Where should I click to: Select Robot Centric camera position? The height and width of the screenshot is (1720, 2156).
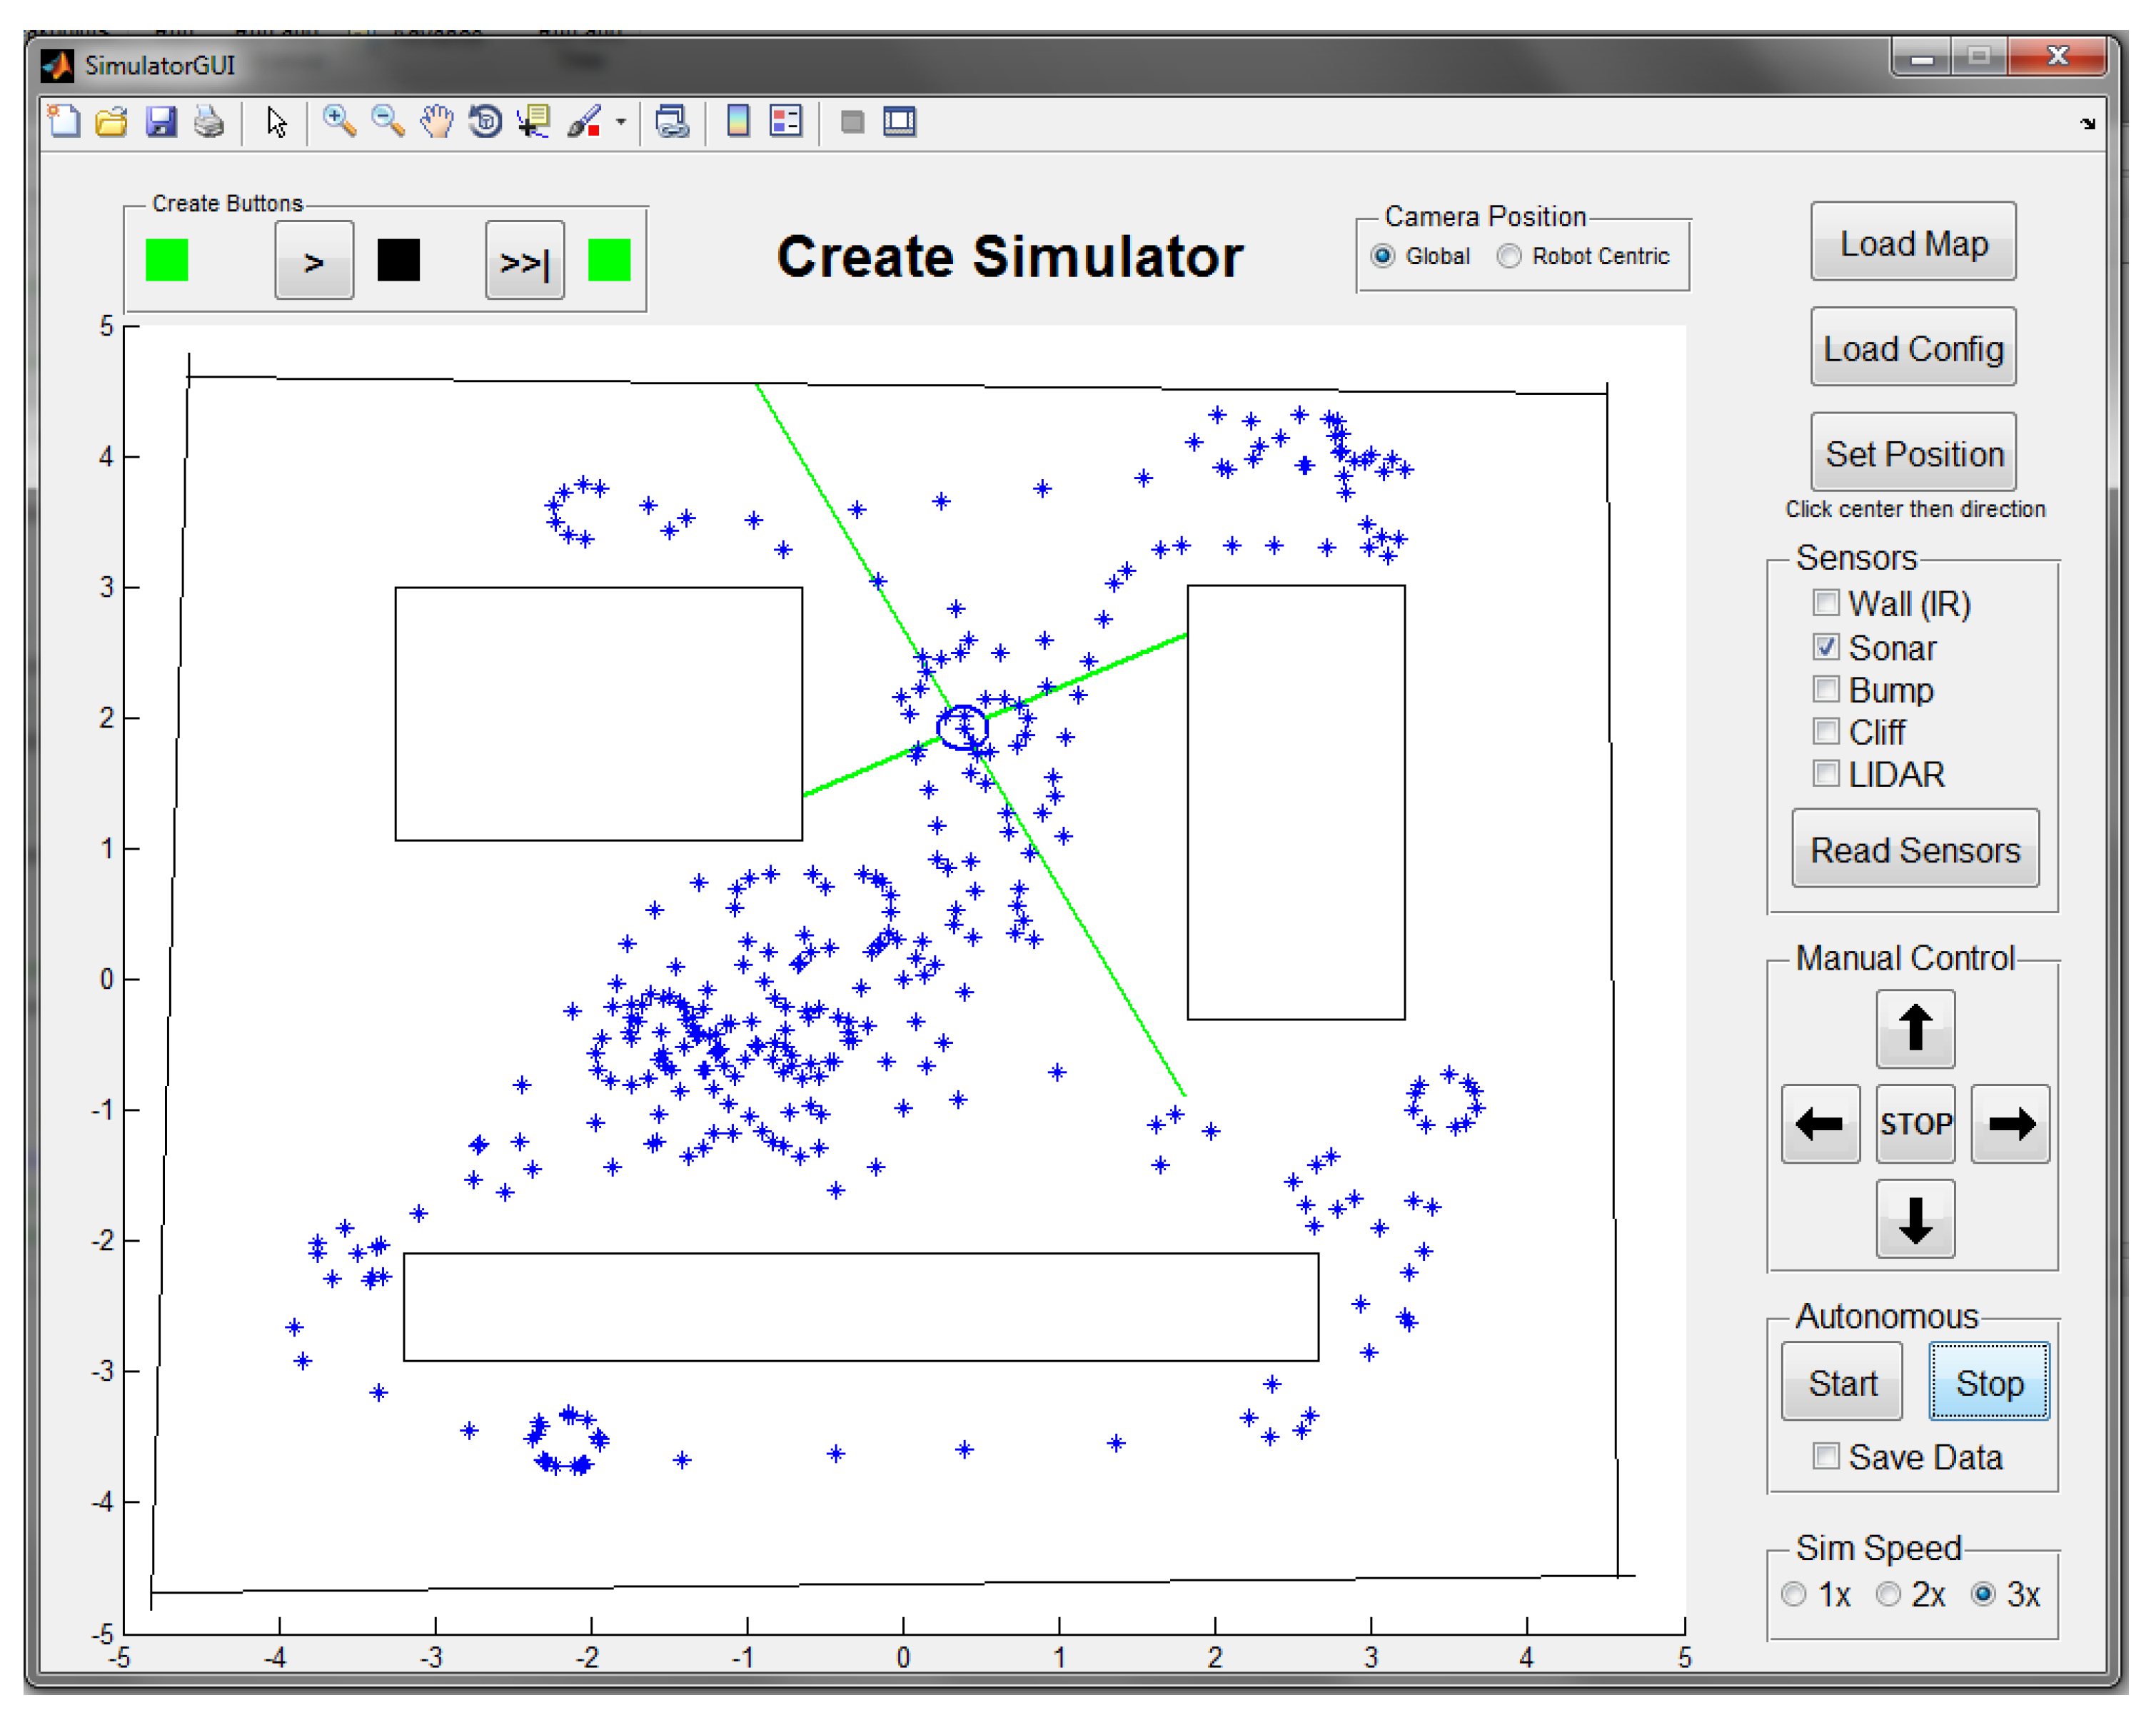(1509, 256)
